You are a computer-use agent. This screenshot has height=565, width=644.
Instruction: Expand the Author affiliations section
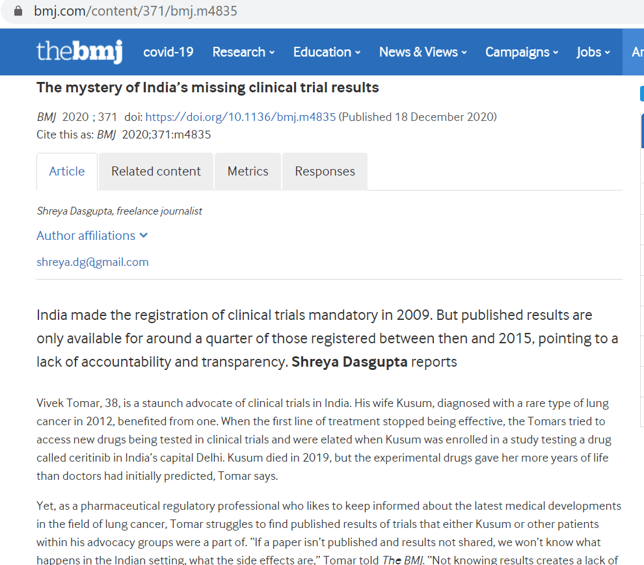click(92, 235)
